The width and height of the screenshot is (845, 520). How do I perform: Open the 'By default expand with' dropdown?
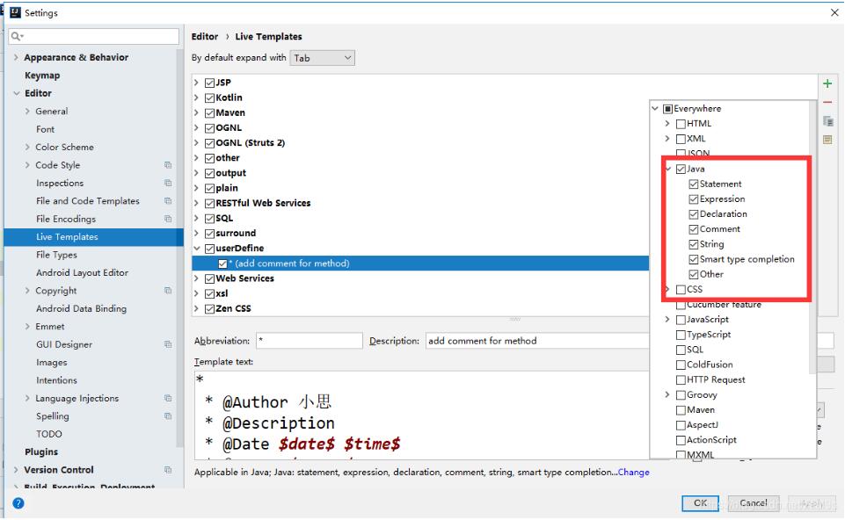click(x=323, y=57)
